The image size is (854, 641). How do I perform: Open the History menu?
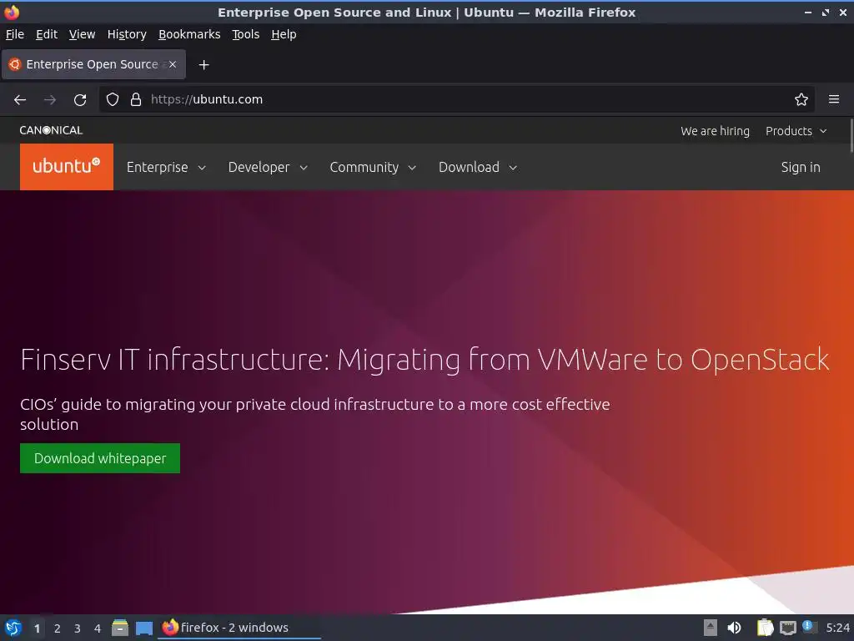click(127, 34)
